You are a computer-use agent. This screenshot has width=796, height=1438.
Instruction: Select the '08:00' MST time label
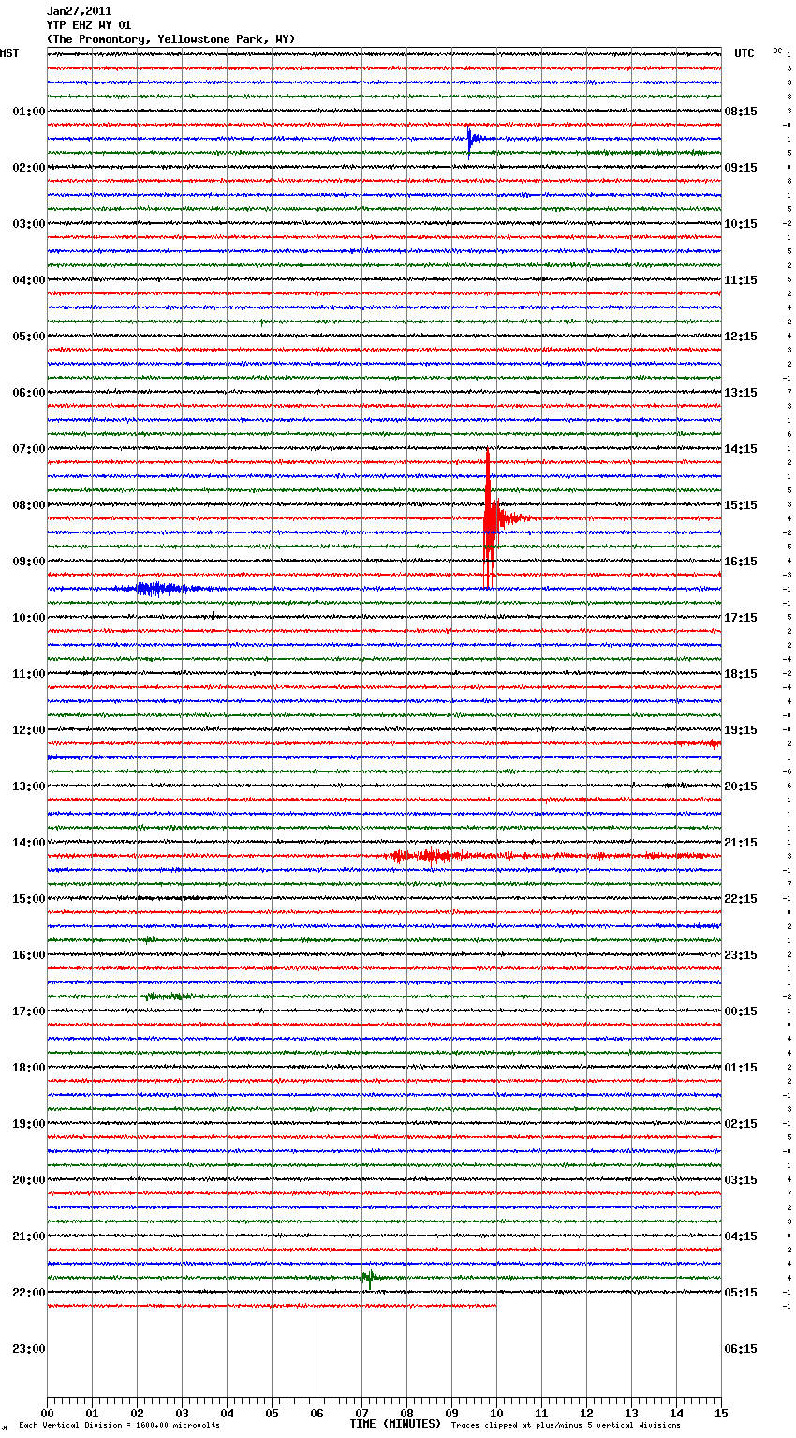29,505
